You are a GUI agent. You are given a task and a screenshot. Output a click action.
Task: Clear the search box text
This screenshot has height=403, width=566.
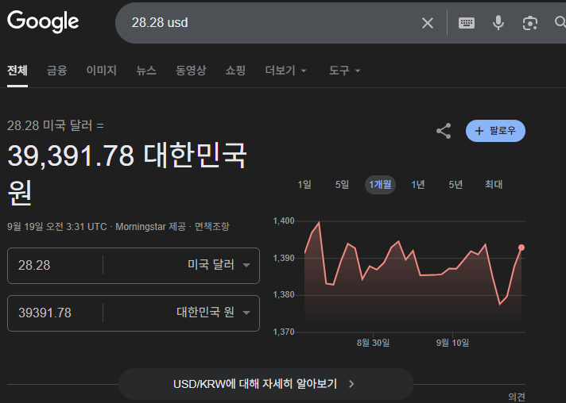428,23
